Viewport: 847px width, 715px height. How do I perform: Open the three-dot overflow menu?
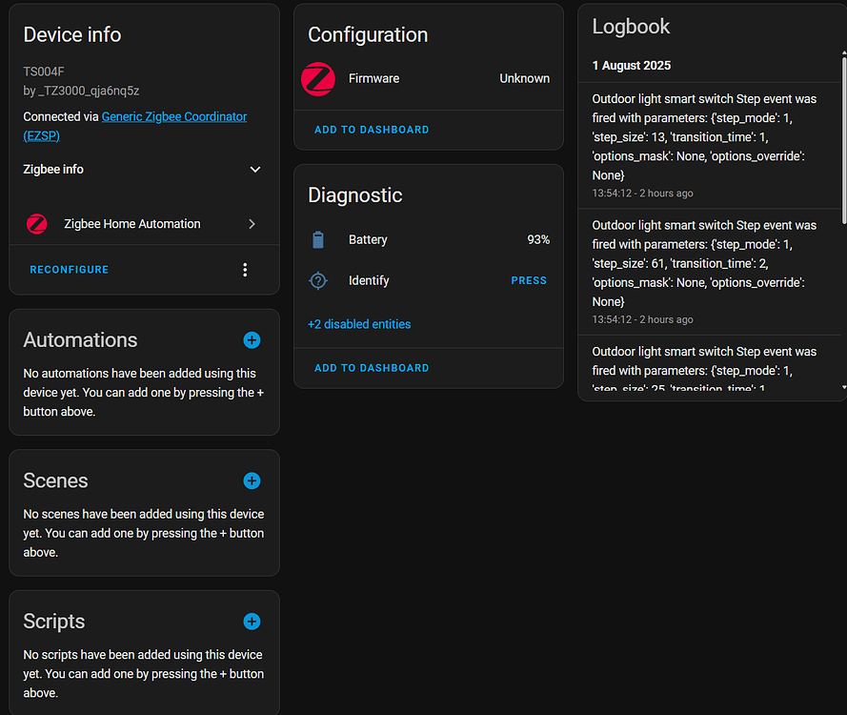click(x=245, y=269)
